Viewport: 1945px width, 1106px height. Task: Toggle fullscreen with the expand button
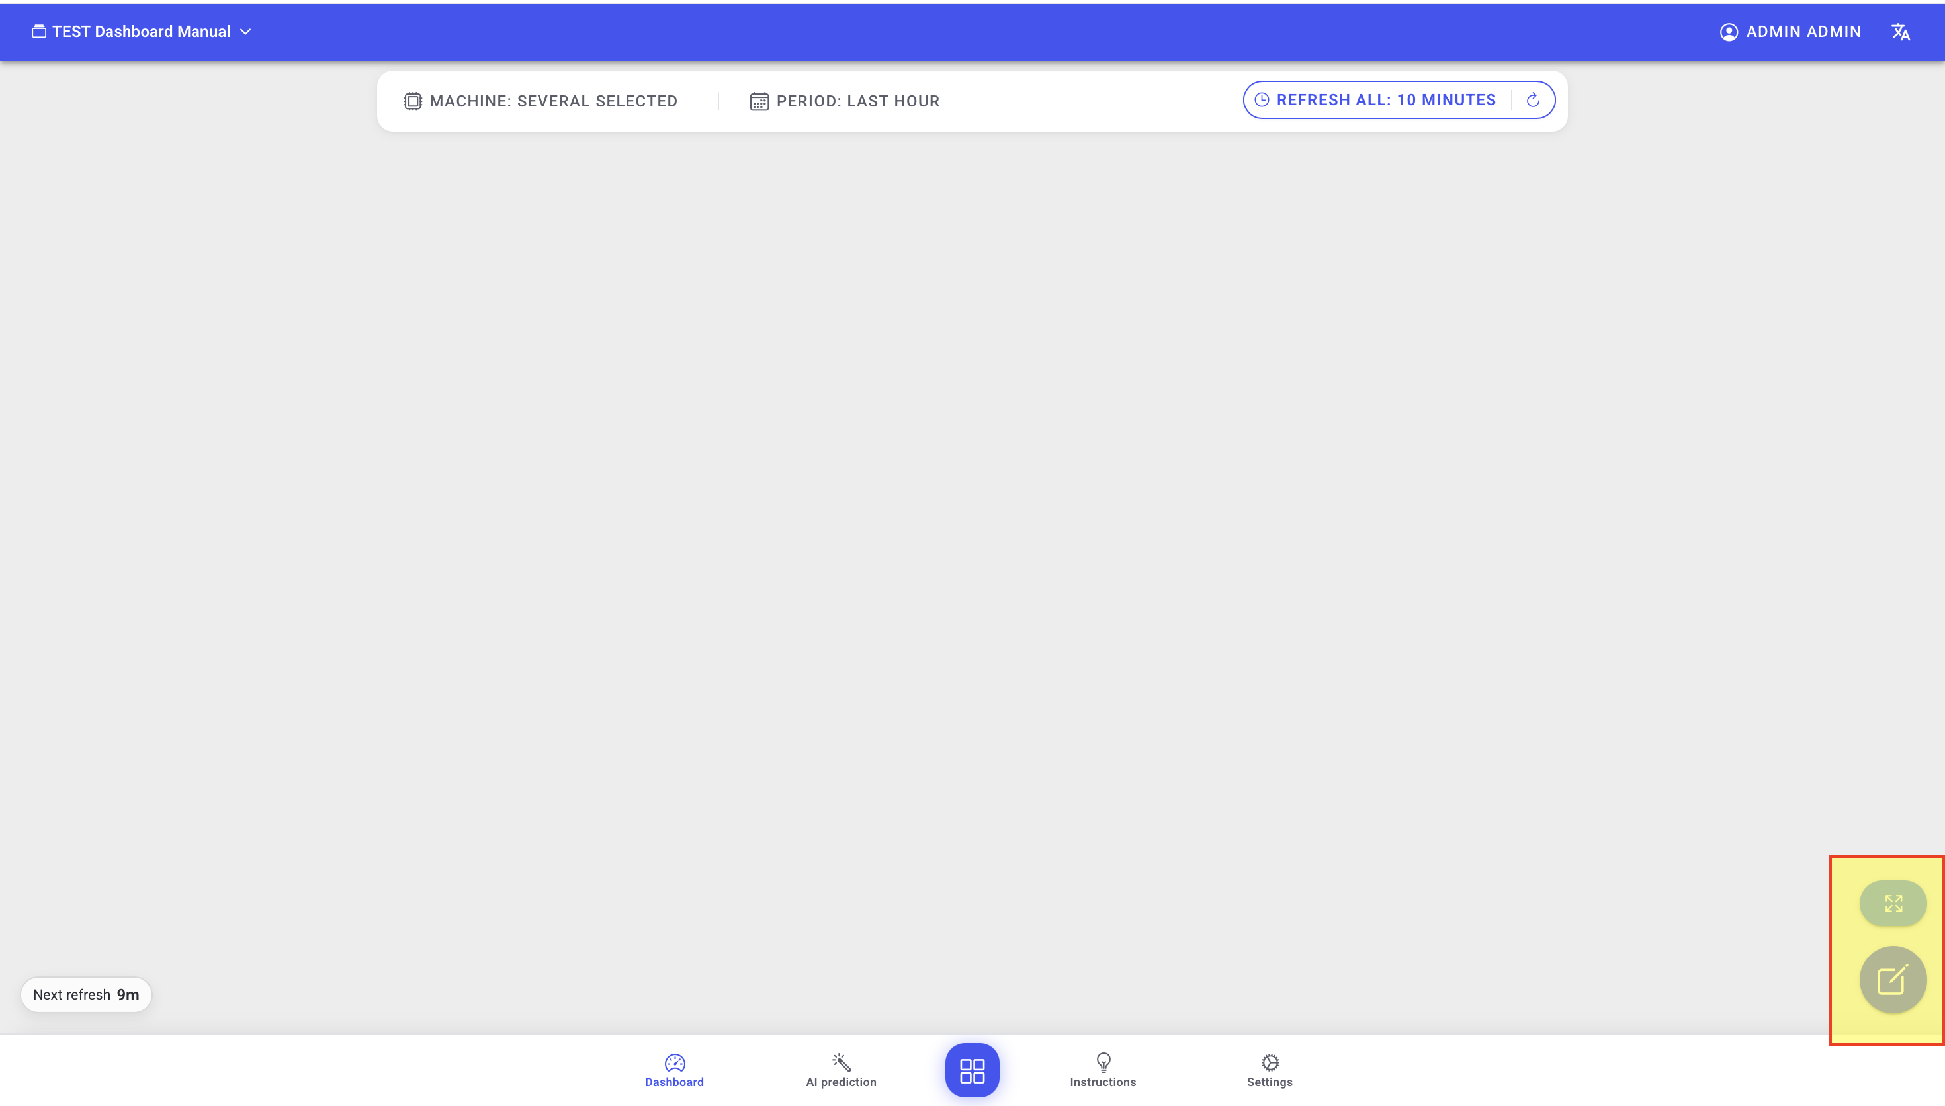(x=1893, y=903)
